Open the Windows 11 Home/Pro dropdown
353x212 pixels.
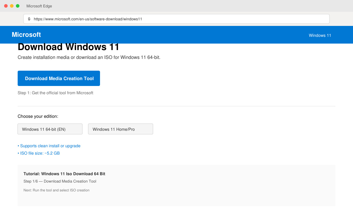tap(121, 129)
